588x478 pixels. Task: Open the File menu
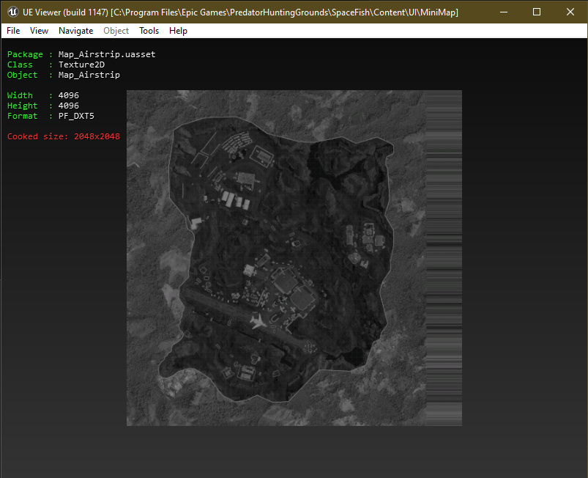(13, 31)
